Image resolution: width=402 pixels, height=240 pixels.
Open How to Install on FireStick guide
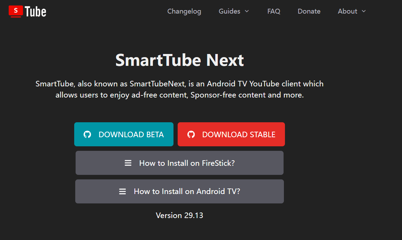click(x=179, y=163)
